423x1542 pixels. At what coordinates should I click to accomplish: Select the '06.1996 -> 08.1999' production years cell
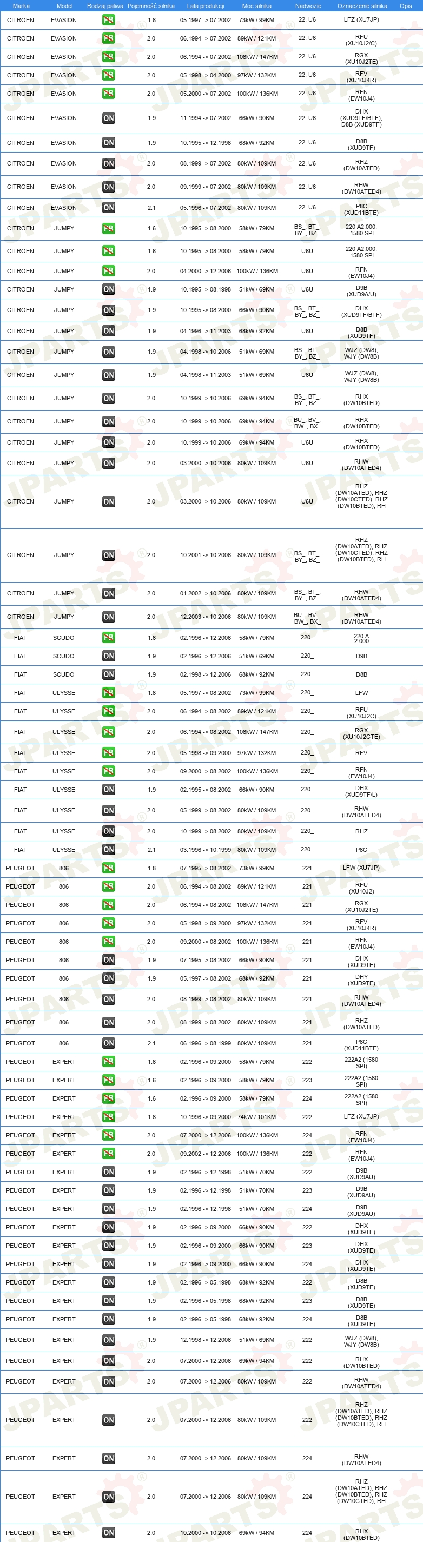coord(205,1043)
